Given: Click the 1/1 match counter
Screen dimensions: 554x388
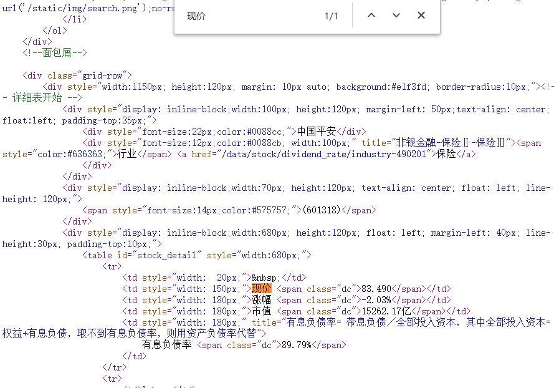Looking at the screenshot, I should (x=332, y=16).
